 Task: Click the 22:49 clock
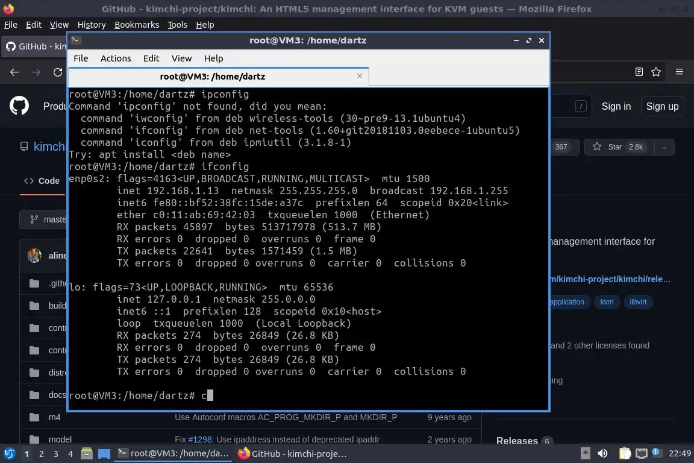pyautogui.click(x=680, y=453)
